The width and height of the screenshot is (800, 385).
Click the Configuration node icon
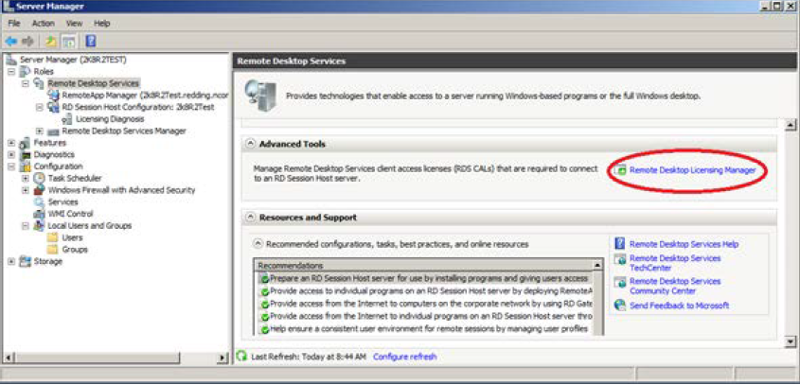click(x=26, y=166)
